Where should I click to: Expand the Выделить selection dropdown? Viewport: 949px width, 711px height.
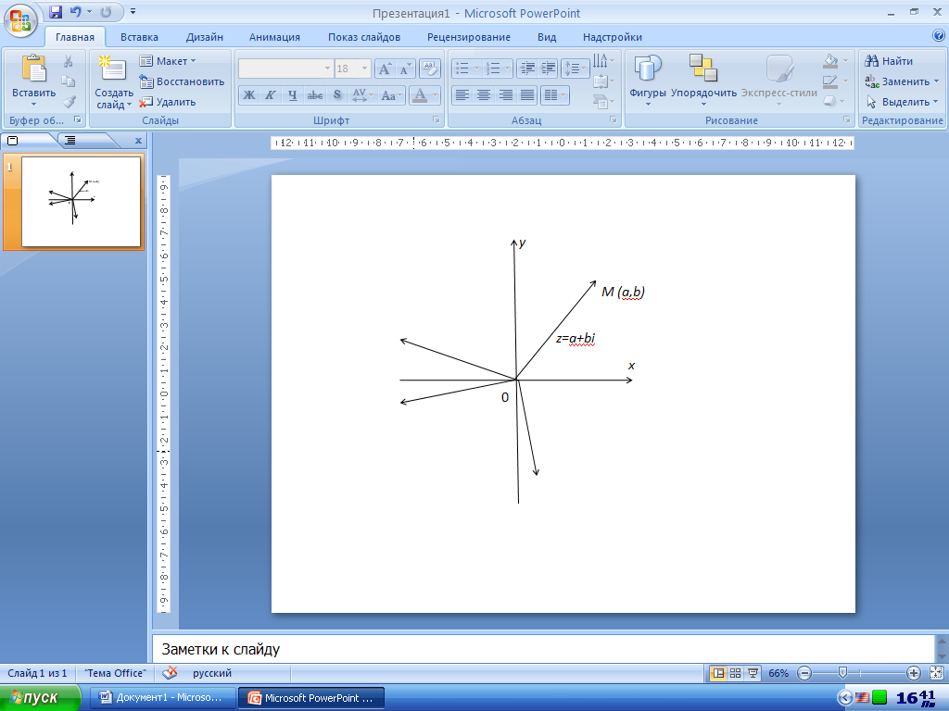936,102
